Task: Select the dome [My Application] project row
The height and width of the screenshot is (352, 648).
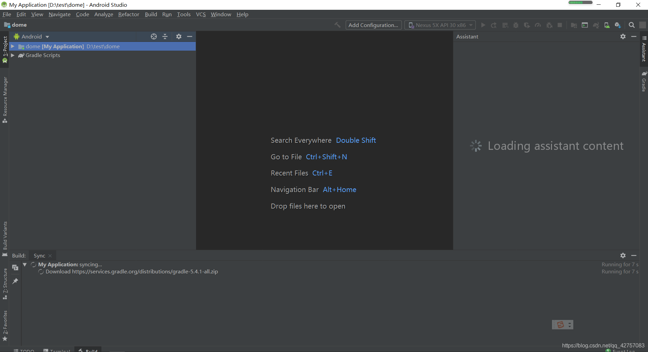Action: tap(102, 46)
